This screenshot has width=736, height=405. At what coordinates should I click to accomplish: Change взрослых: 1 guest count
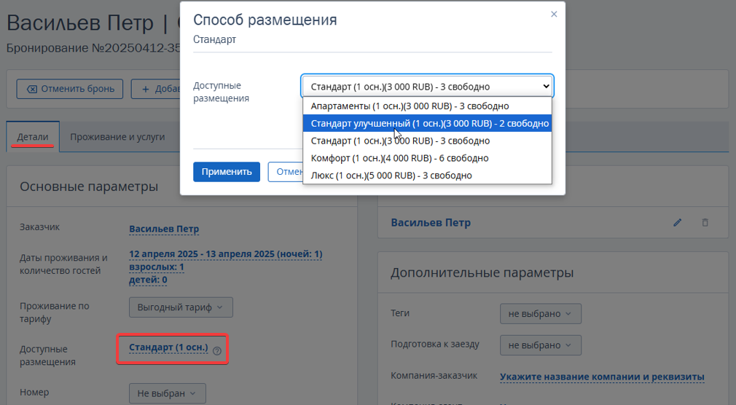156,267
